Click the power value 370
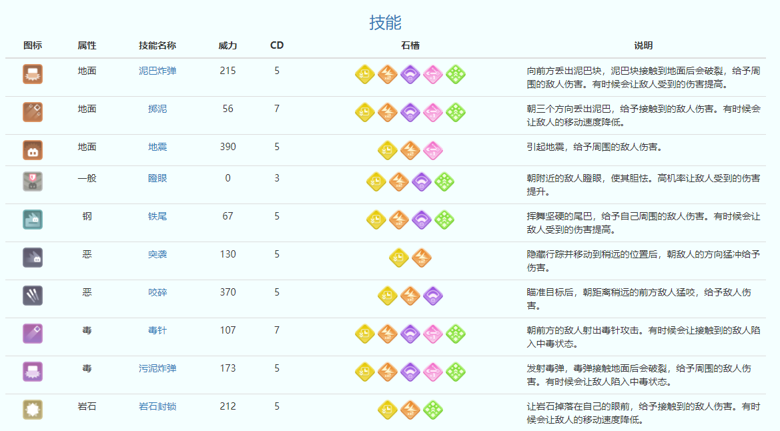This screenshot has width=780, height=431. [228, 292]
